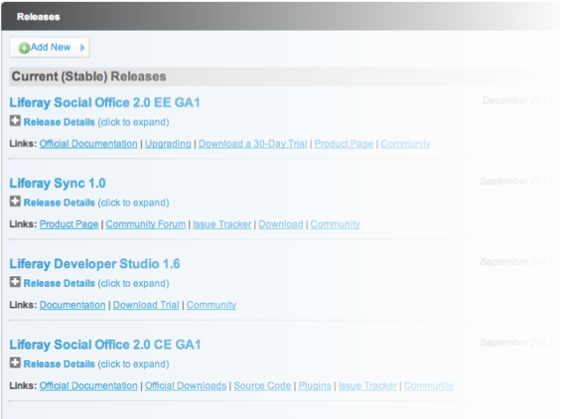Open Documentation link for Developer Studio 1.6
564x419 pixels.
coord(72,305)
